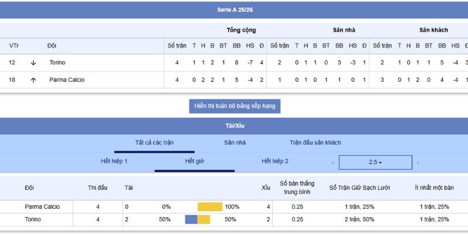Click Parma Calcio's yellow Xỉu percentage bar
This screenshot has width=468, height=234.
(210, 207)
